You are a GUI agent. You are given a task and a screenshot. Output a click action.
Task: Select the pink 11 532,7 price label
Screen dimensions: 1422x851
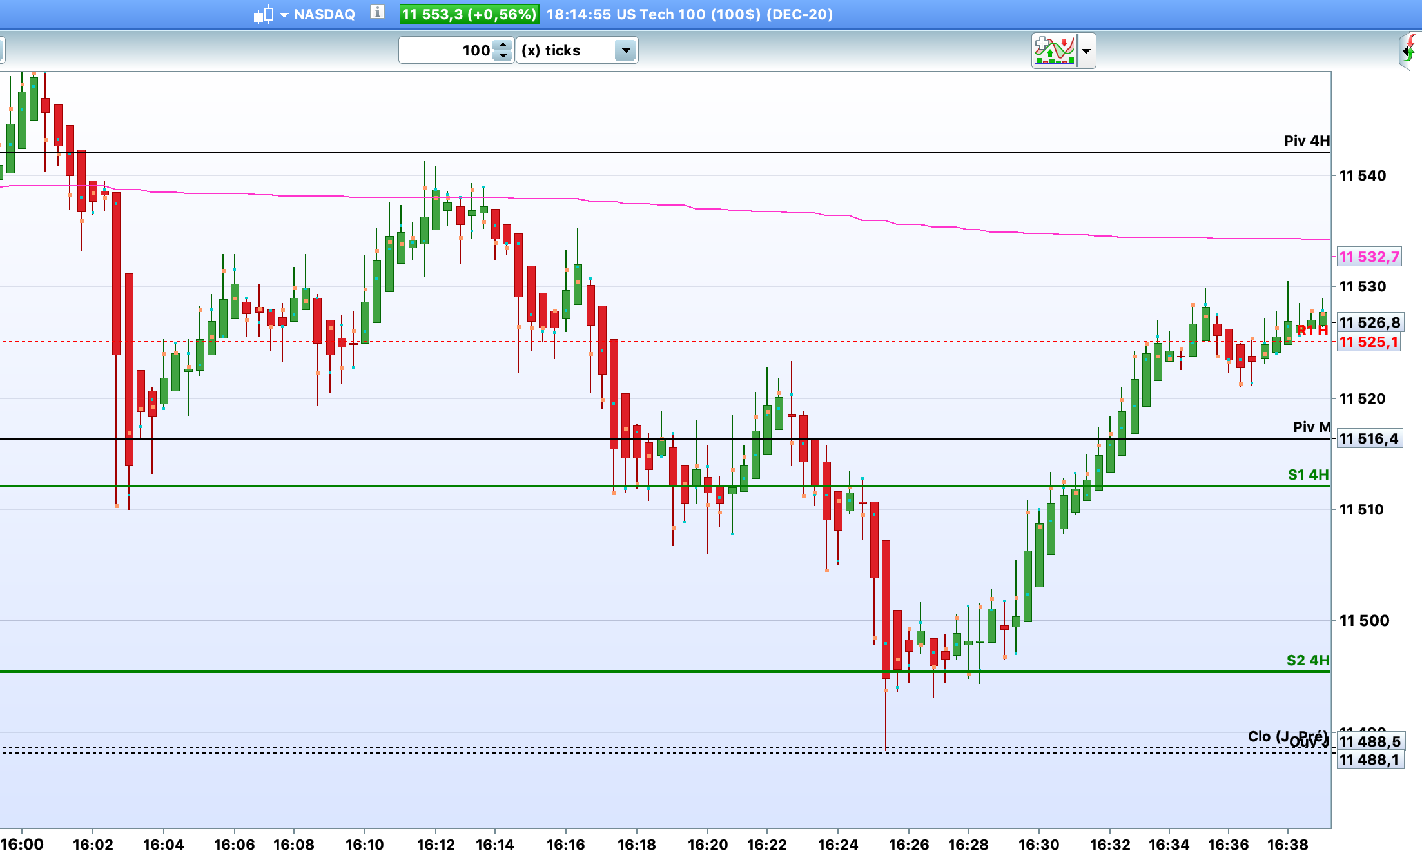point(1369,257)
